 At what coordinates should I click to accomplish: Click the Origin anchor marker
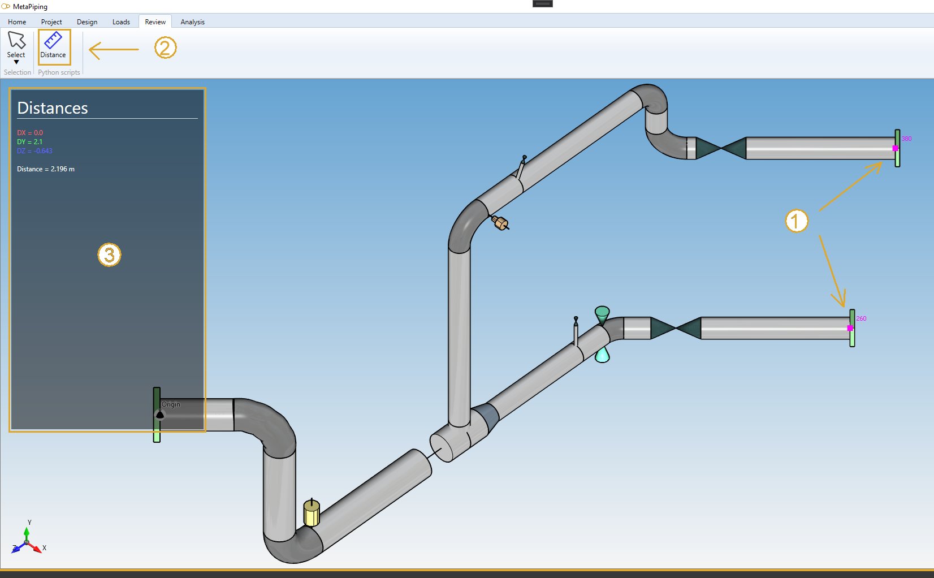[x=160, y=415]
